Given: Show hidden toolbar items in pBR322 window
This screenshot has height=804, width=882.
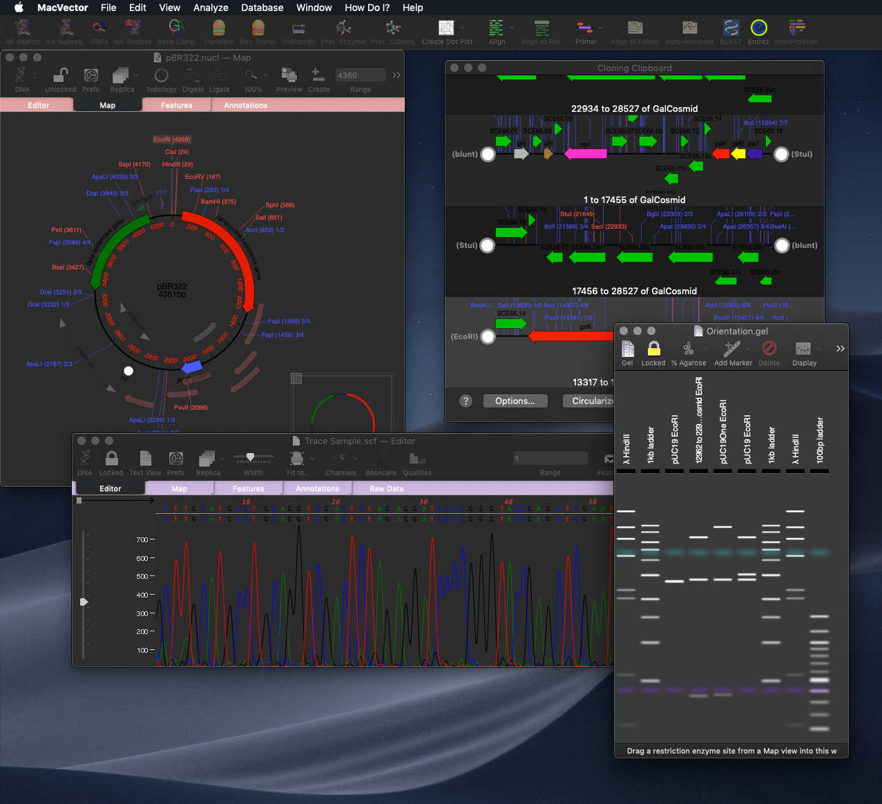Looking at the screenshot, I should coord(396,75).
